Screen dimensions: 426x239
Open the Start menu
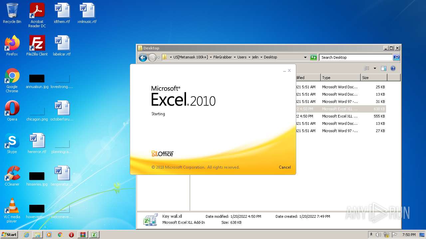coord(9,234)
